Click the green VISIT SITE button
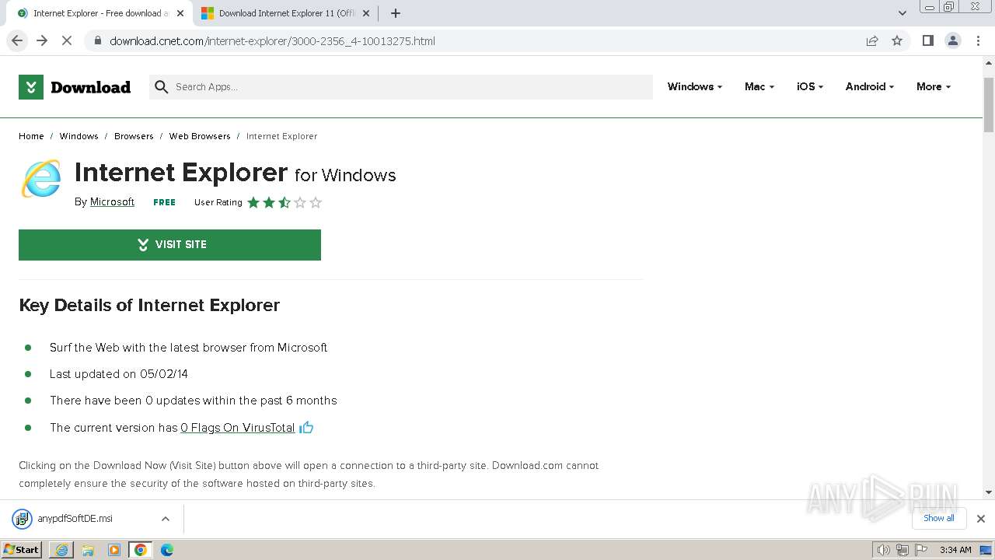Image resolution: width=995 pixels, height=560 pixels. 169,245
